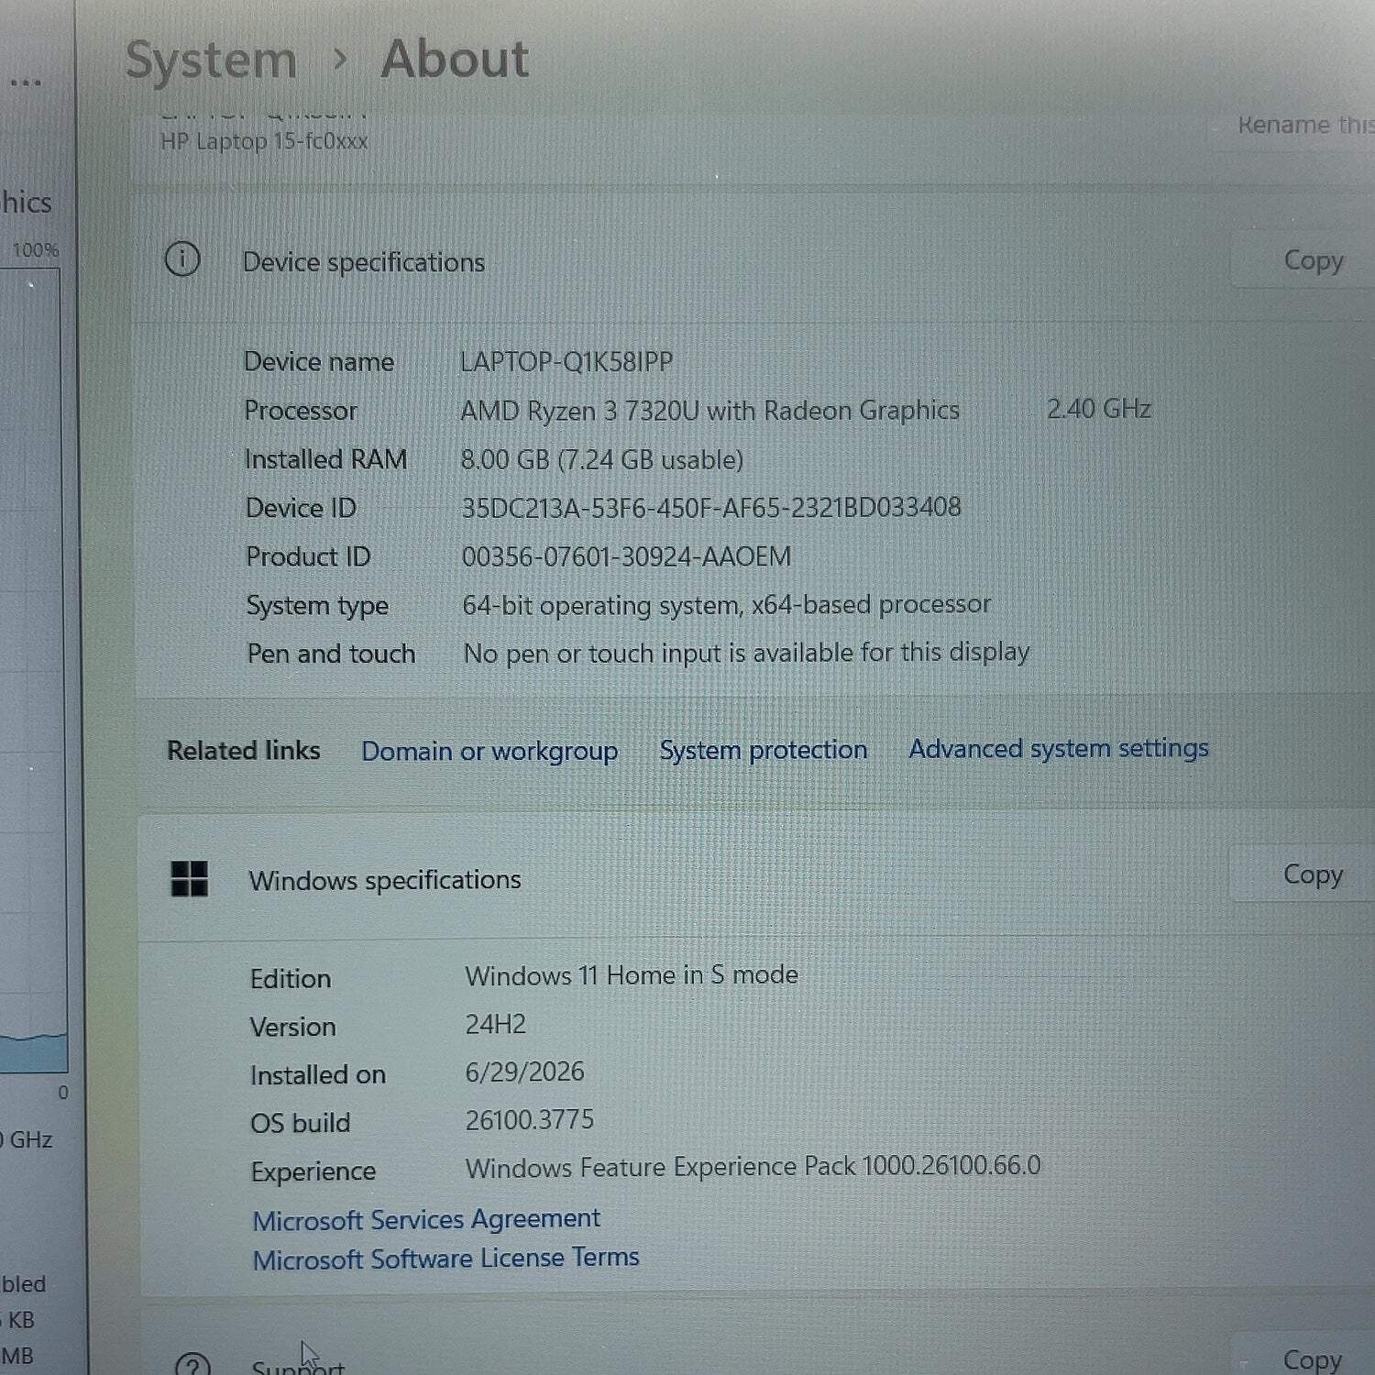Click the Related links label
Image resolution: width=1375 pixels, height=1375 pixels.
[x=243, y=751]
